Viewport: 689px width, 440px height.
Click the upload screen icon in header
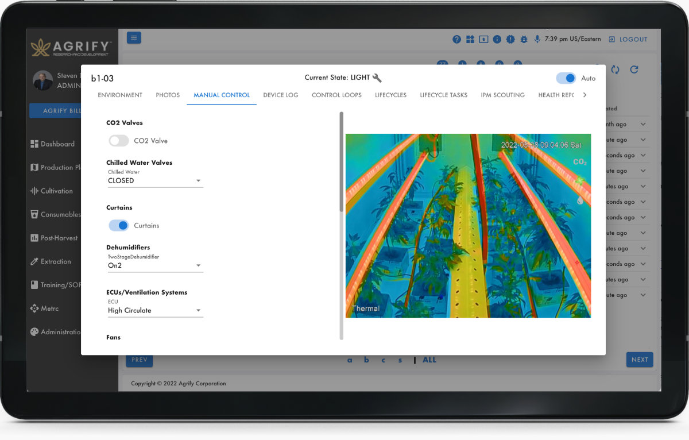click(x=483, y=39)
